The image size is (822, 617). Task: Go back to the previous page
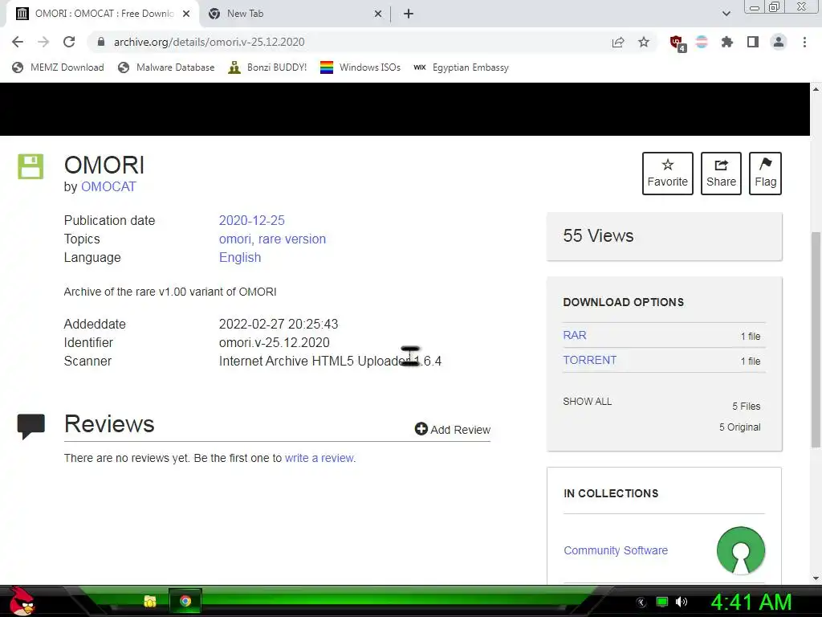click(18, 42)
